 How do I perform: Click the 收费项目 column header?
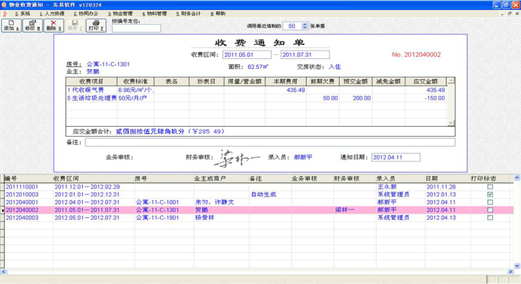coord(91,82)
